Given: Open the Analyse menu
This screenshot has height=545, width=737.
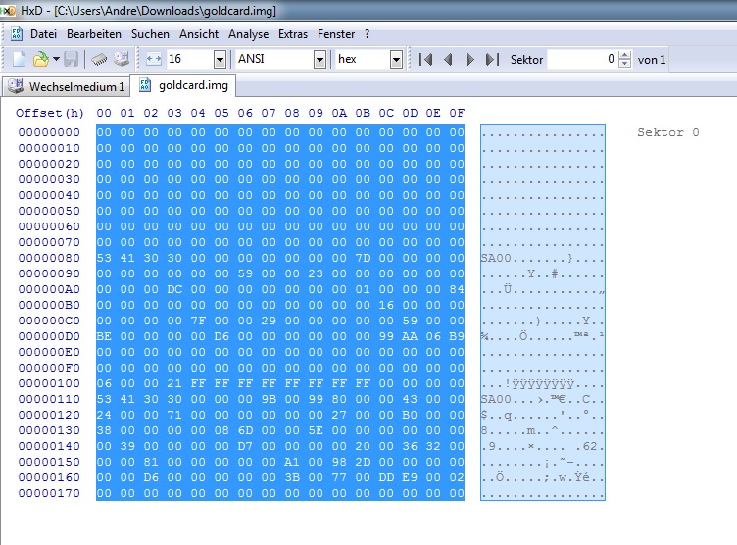Looking at the screenshot, I should coord(248,34).
